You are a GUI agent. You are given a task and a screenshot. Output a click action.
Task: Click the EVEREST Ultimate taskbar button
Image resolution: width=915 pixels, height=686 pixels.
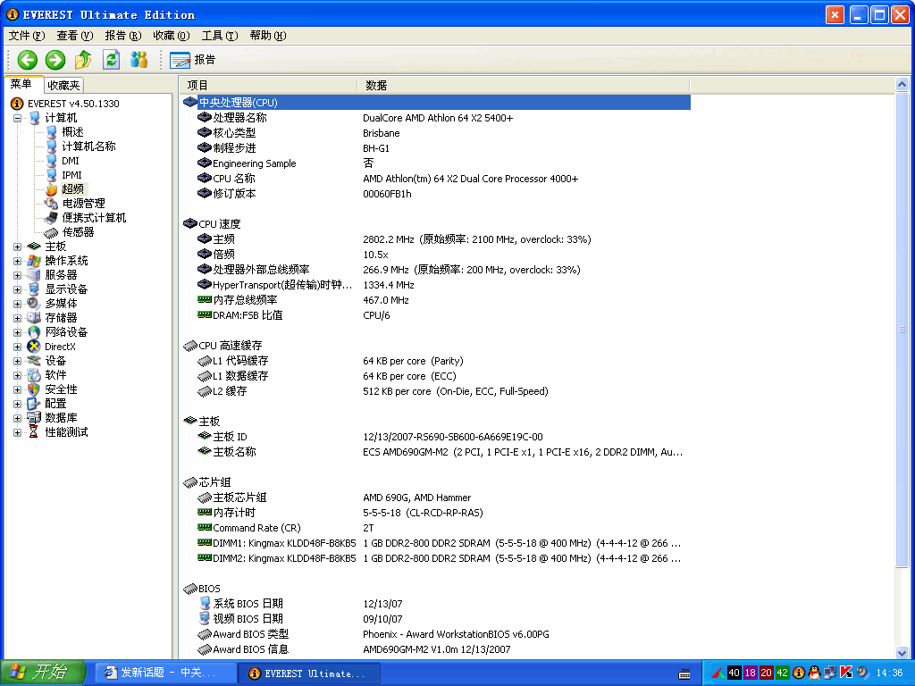[309, 673]
